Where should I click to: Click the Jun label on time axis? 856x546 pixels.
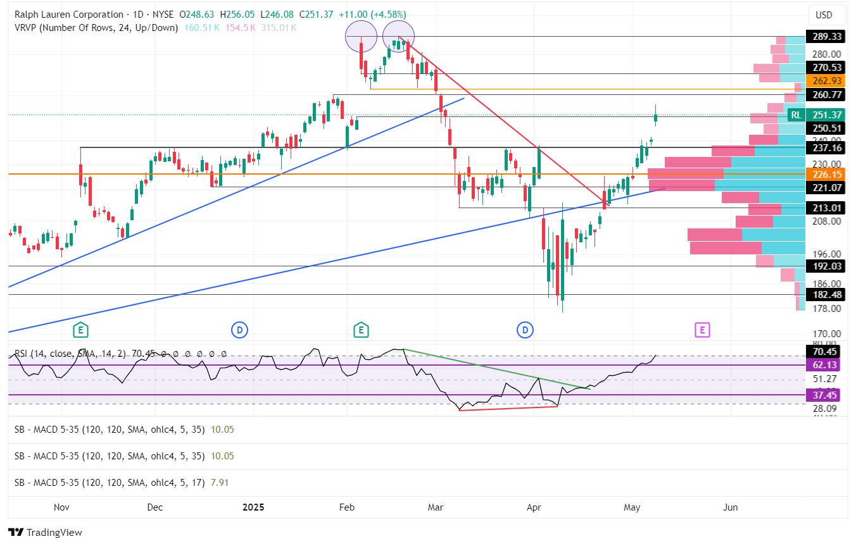[x=731, y=507]
